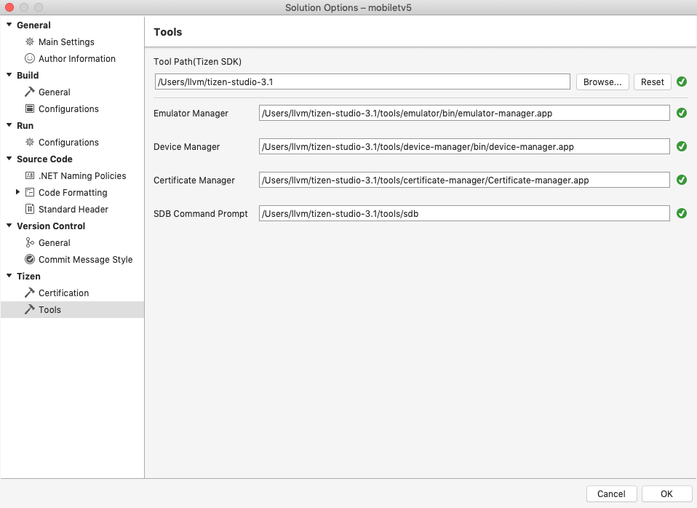Click the green status check for SDB Command Prompt
The height and width of the screenshot is (508, 697).
click(681, 213)
